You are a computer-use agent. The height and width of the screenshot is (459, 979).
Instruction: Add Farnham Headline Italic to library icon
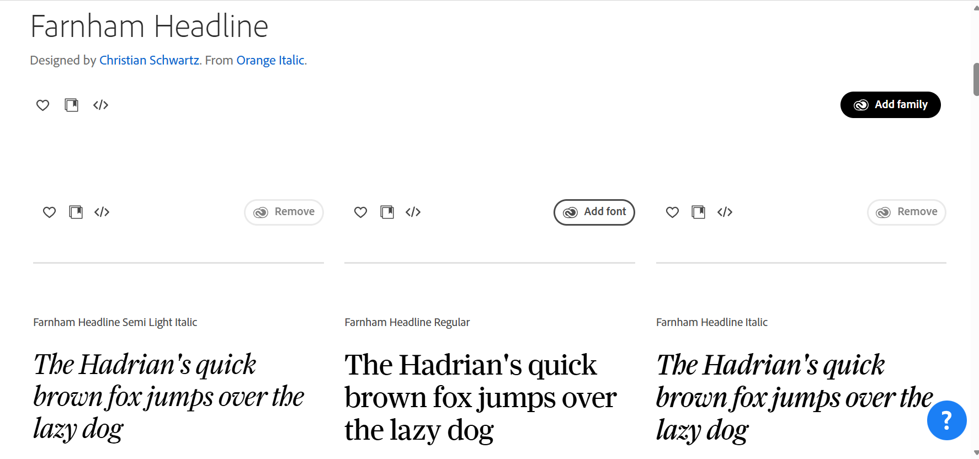[699, 212]
